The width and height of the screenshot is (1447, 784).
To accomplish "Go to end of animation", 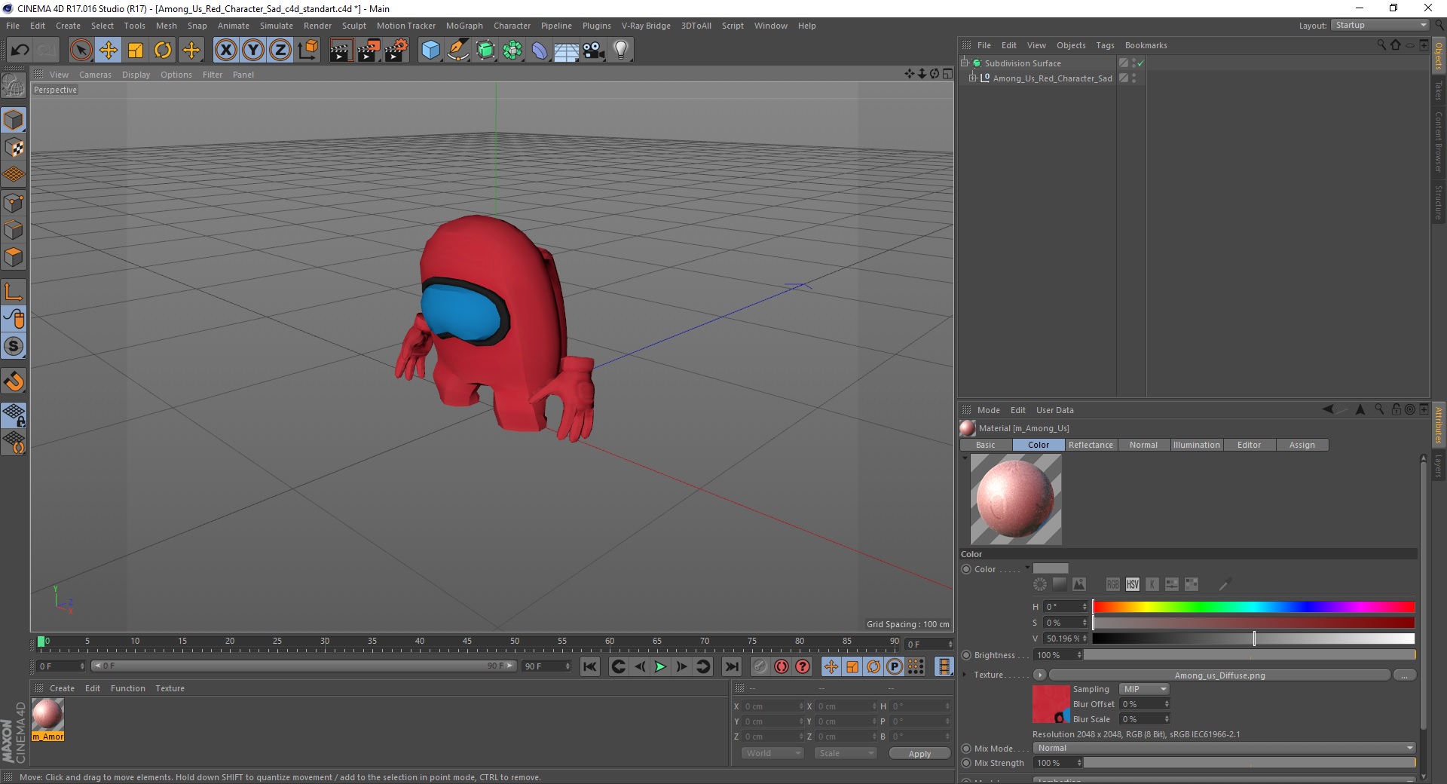I will (731, 666).
